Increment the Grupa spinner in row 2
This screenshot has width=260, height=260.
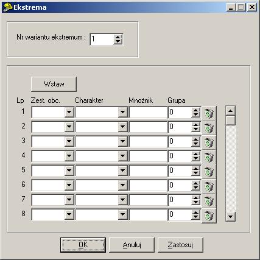pos(195,124)
